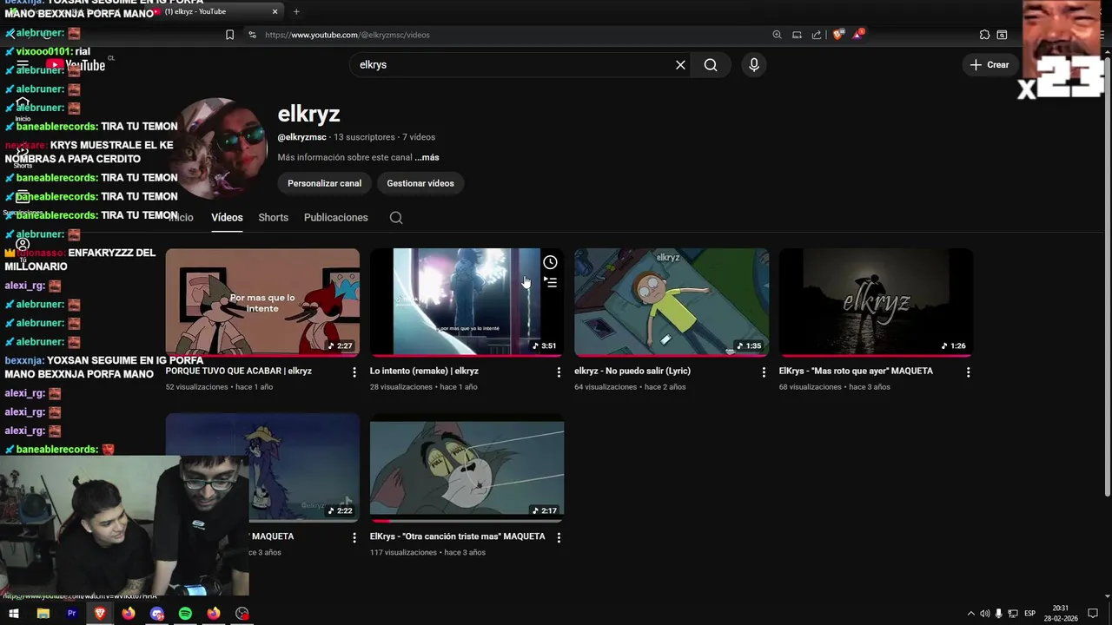Click '117 visualizaciones • hace 3 años' text
The image size is (1112, 625).
427,553
